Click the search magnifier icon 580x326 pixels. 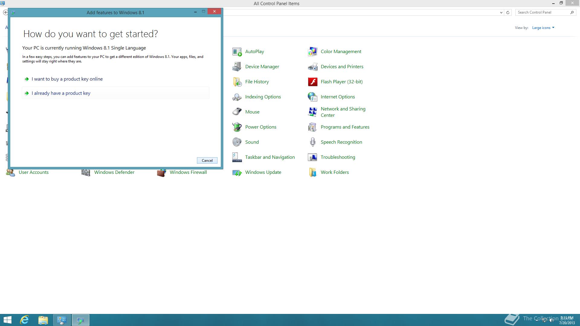(572, 12)
